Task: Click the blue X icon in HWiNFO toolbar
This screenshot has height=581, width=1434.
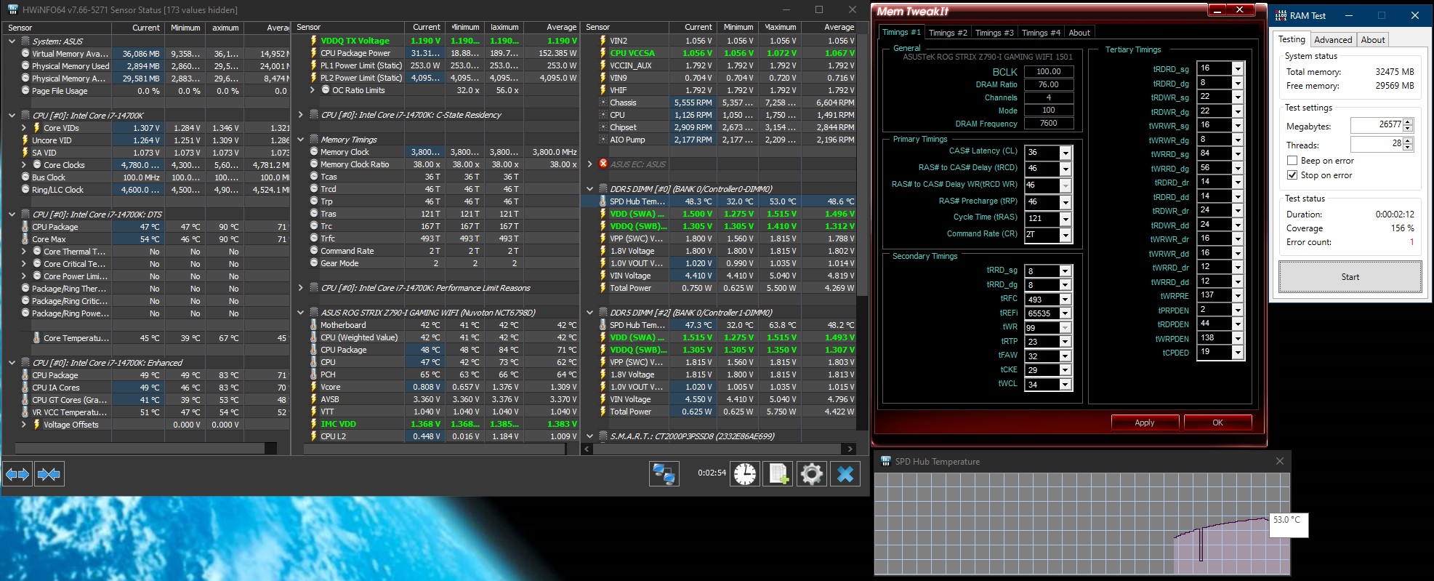Action: coord(845,473)
